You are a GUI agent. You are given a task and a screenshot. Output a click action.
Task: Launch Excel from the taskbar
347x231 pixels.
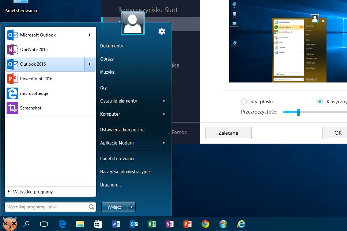152,224
